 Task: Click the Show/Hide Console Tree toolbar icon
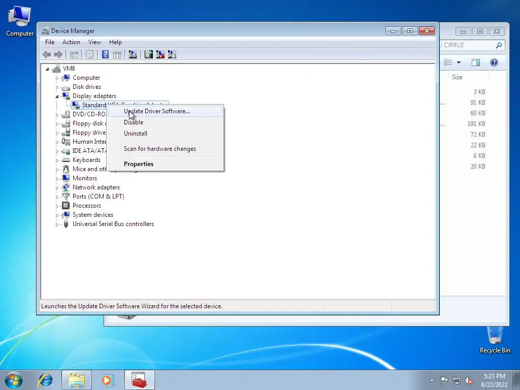pyautogui.click(x=74, y=55)
